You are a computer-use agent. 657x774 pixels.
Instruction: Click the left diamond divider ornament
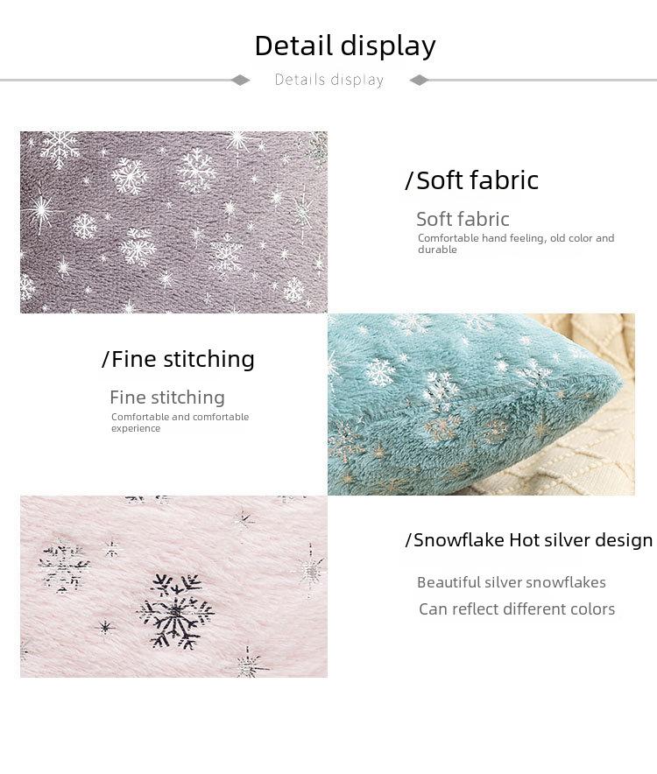click(241, 80)
